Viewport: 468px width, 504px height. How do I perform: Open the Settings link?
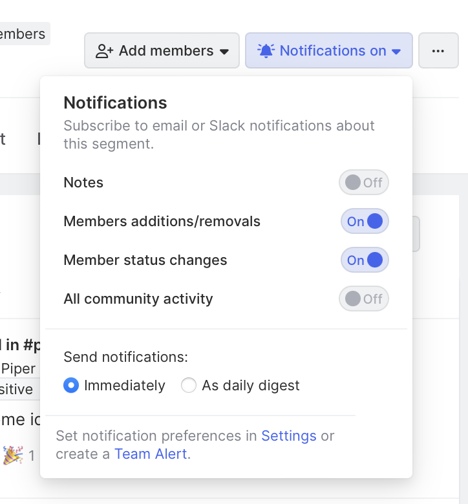click(x=289, y=436)
